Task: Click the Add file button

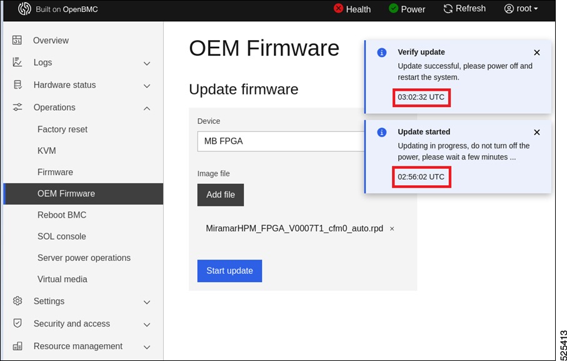Action: 221,195
